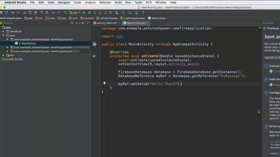Click green status icon under Add step

271,85
